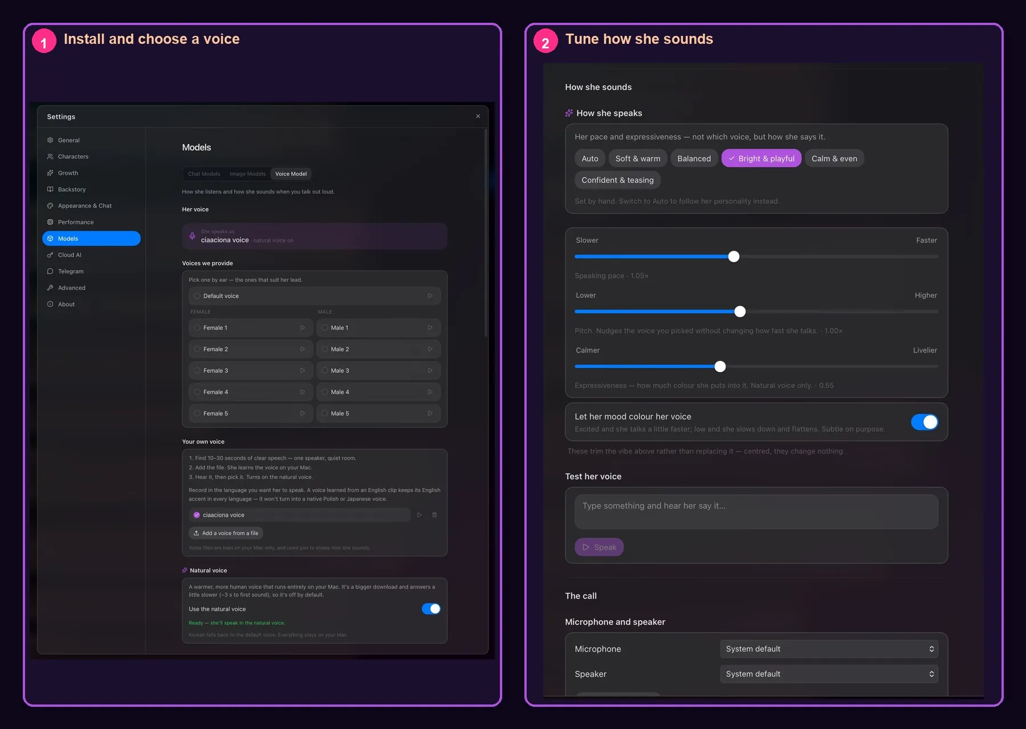Viewport: 1026px width, 729px height.
Task: Choose the Calm & even style
Action: tap(834, 159)
